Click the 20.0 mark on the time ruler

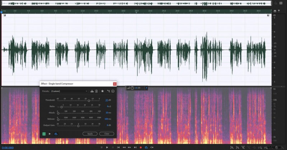coord(137,11)
